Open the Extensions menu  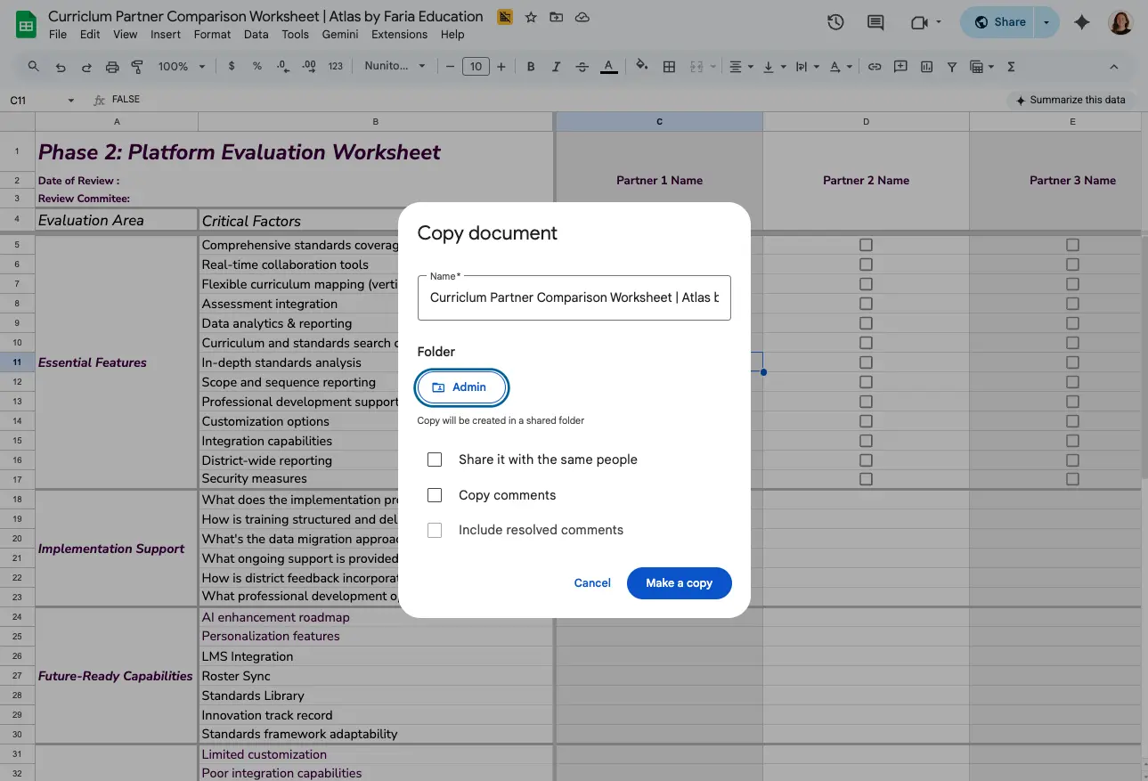(x=399, y=34)
